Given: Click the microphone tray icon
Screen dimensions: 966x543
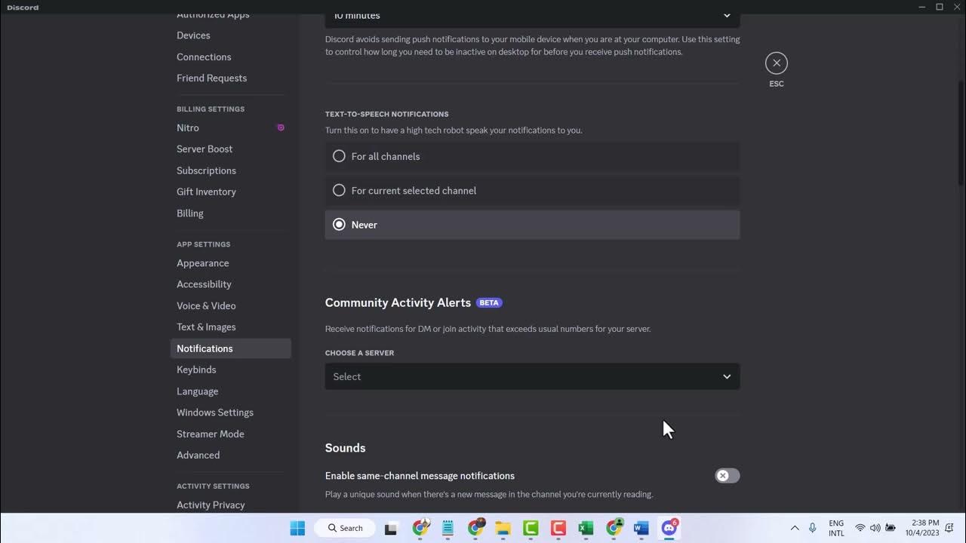Looking at the screenshot, I should (x=813, y=528).
